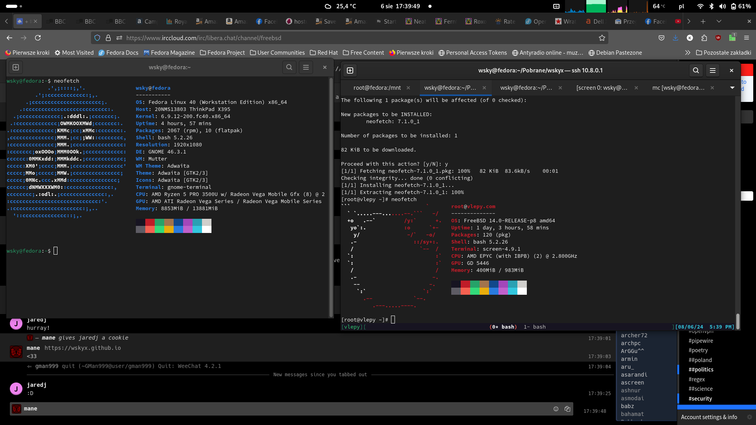Image resolution: width=756 pixels, height=425 pixels.
Task: Click Account settings & info
Action: [709, 417]
